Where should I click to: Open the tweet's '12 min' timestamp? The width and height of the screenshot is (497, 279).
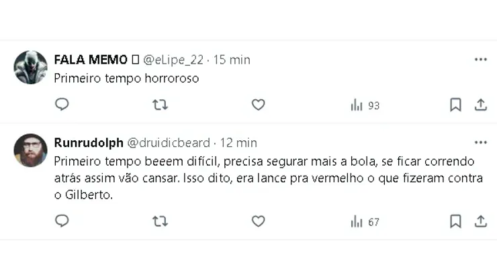pyautogui.click(x=239, y=143)
